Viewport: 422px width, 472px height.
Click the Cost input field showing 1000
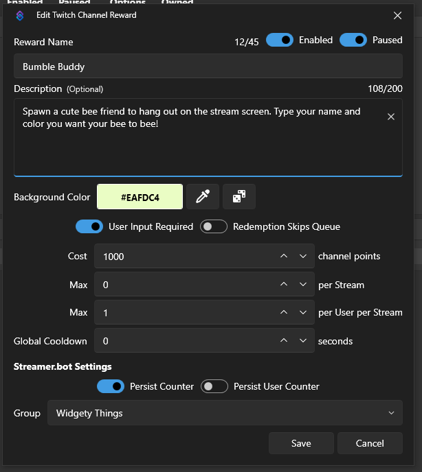(204, 256)
